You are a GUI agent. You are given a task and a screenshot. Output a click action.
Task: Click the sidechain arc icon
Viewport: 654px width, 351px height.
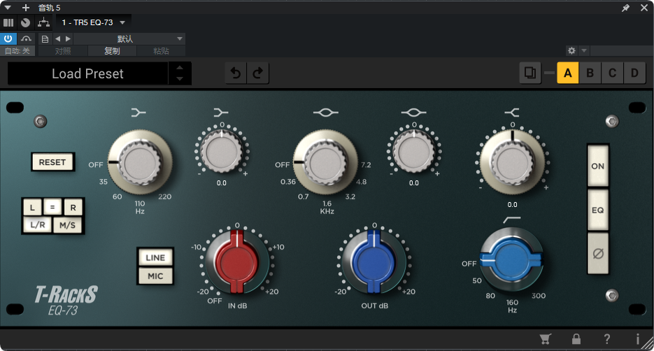tap(26, 38)
